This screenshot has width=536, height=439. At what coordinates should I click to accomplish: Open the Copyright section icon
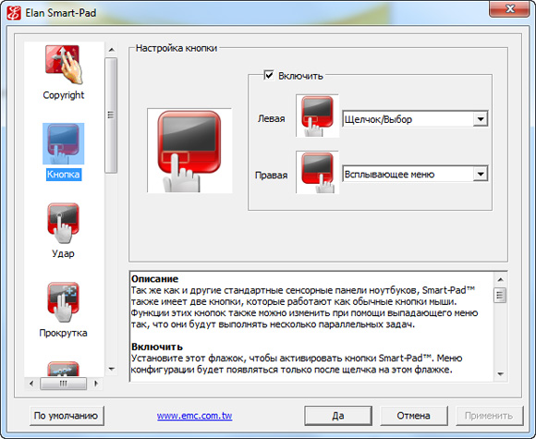(x=63, y=65)
